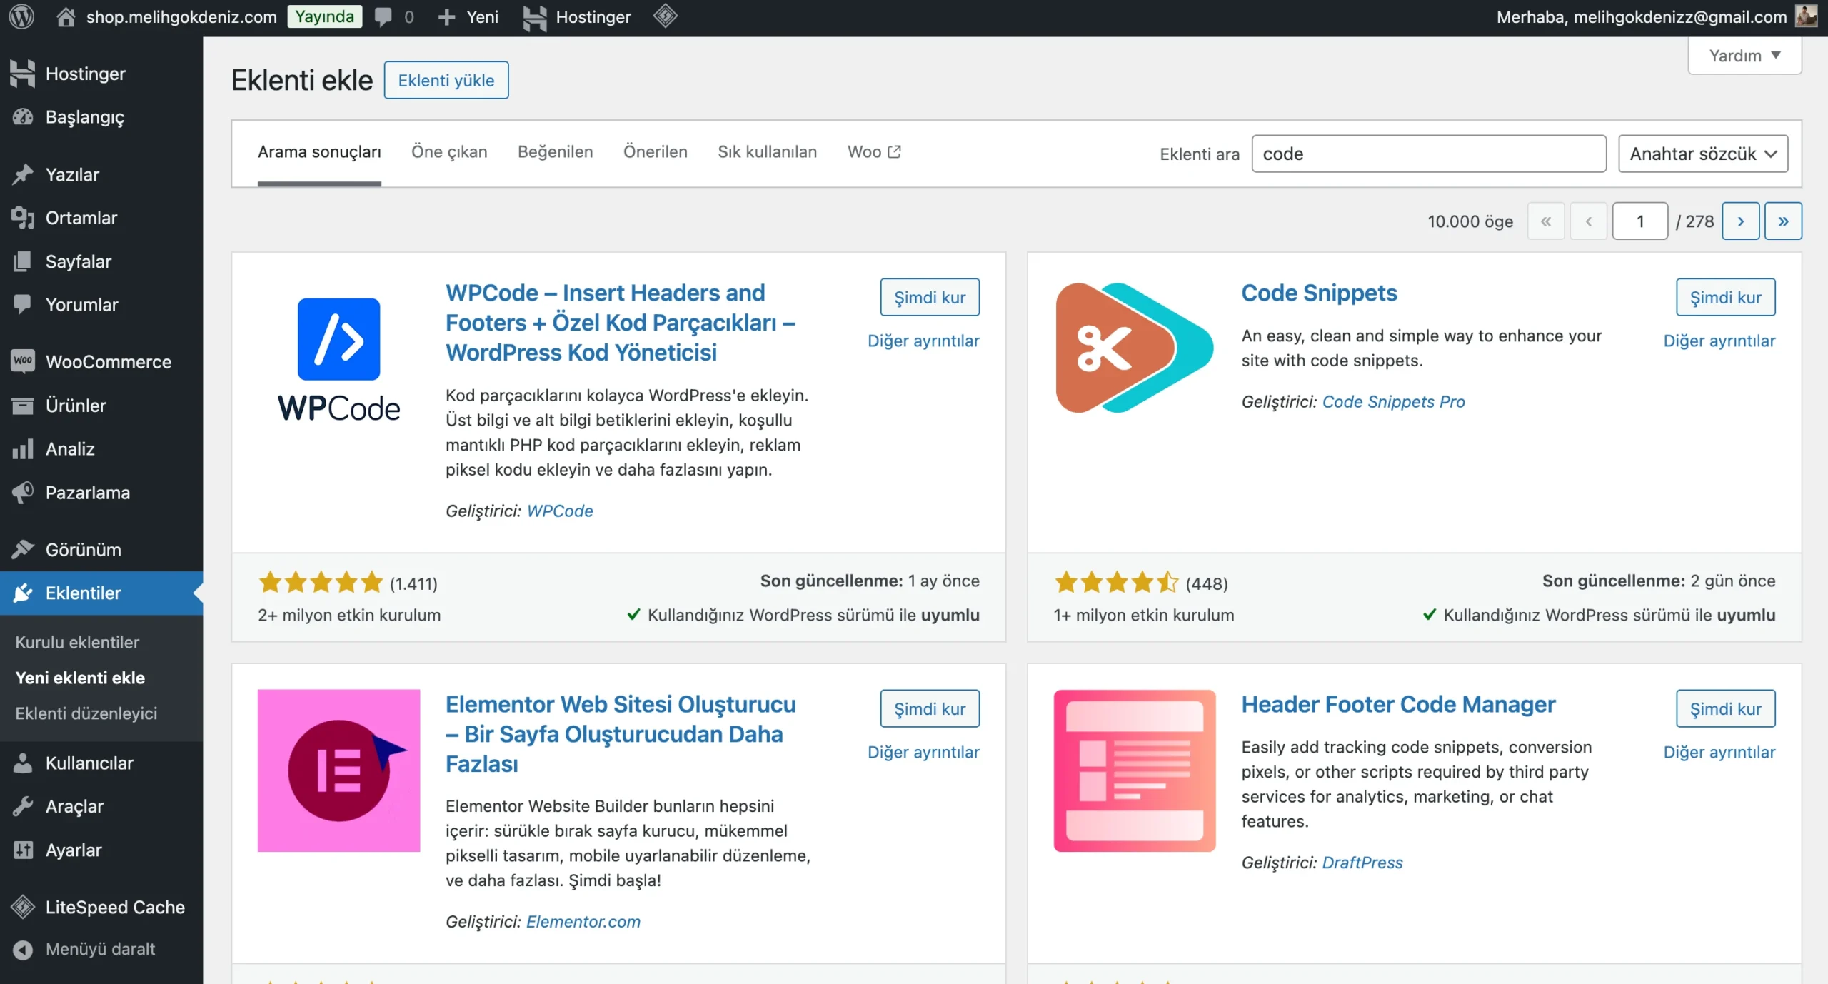Open Diğer ayrıntılar for Elementor
This screenshot has width=1828, height=984.
(x=923, y=752)
